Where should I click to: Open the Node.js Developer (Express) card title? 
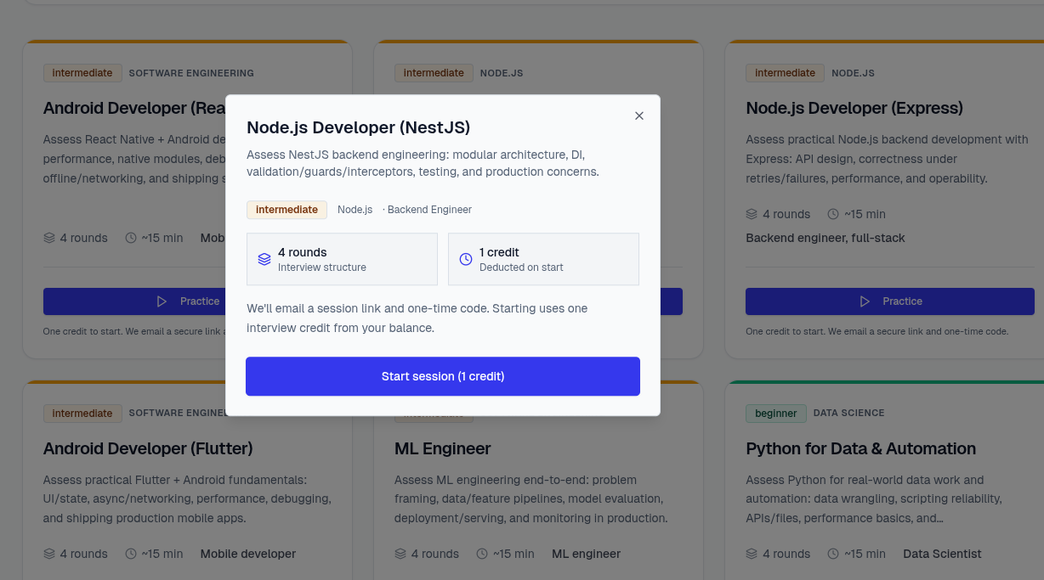pyautogui.click(x=854, y=108)
